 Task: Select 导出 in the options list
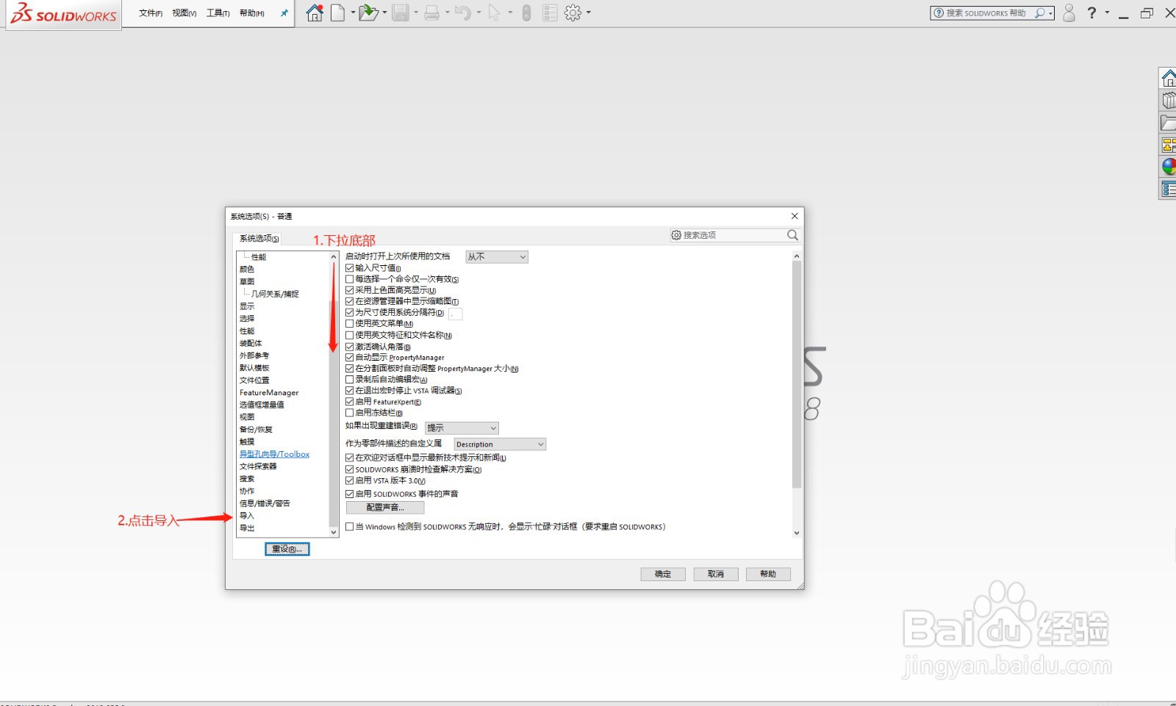point(247,528)
